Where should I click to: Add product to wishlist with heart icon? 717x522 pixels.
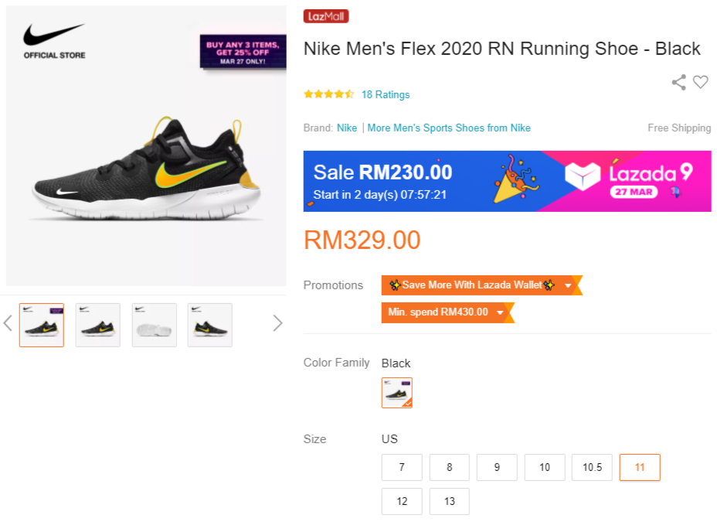(701, 82)
